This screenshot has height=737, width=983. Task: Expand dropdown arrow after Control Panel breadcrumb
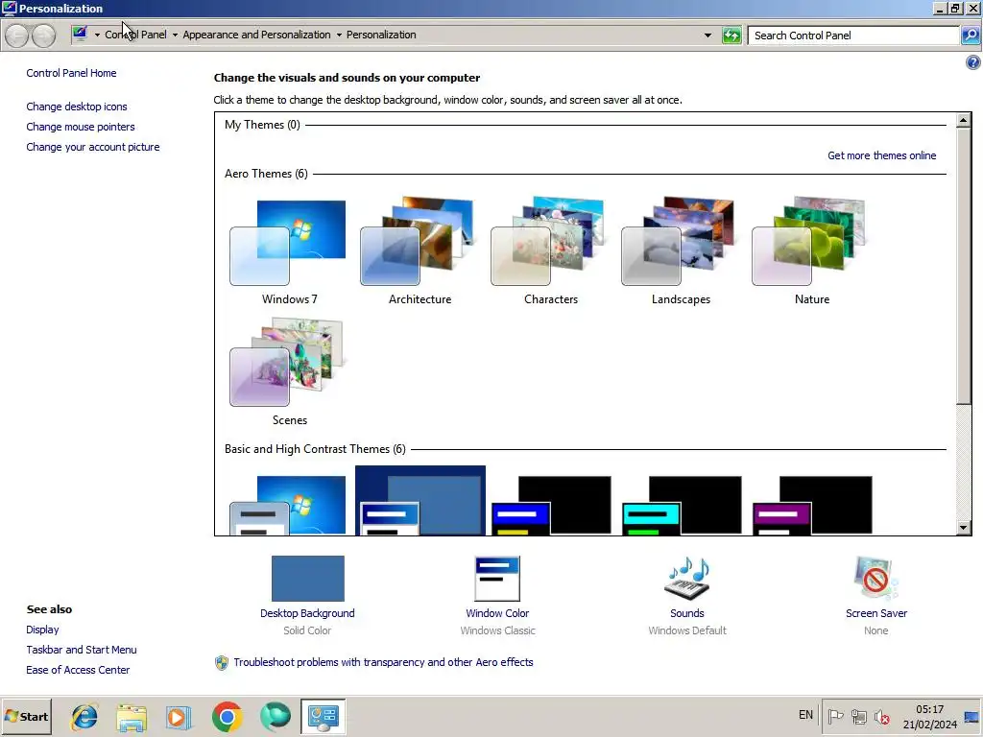(175, 36)
